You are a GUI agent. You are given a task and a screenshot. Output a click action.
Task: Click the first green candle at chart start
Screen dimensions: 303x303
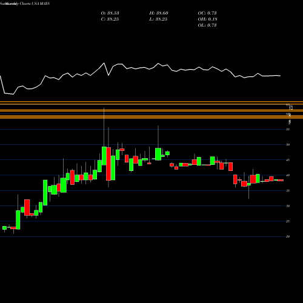[4, 228]
